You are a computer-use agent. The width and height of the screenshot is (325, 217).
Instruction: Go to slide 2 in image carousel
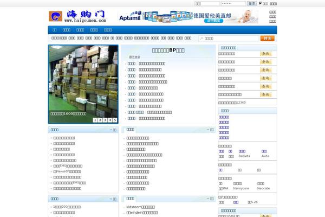coord(100,120)
